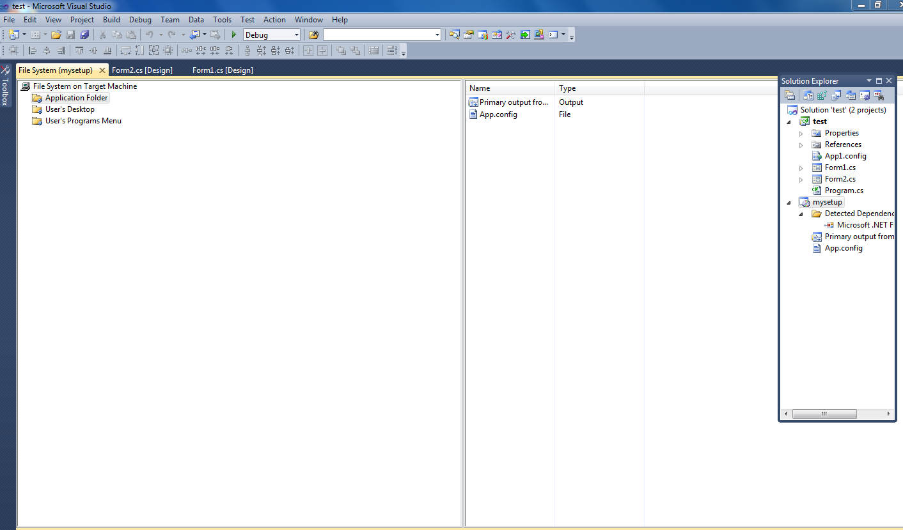The width and height of the screenshot is (903, 530).
Task: Open the User Interface Editor icon
Action: (x=850, y=95)
